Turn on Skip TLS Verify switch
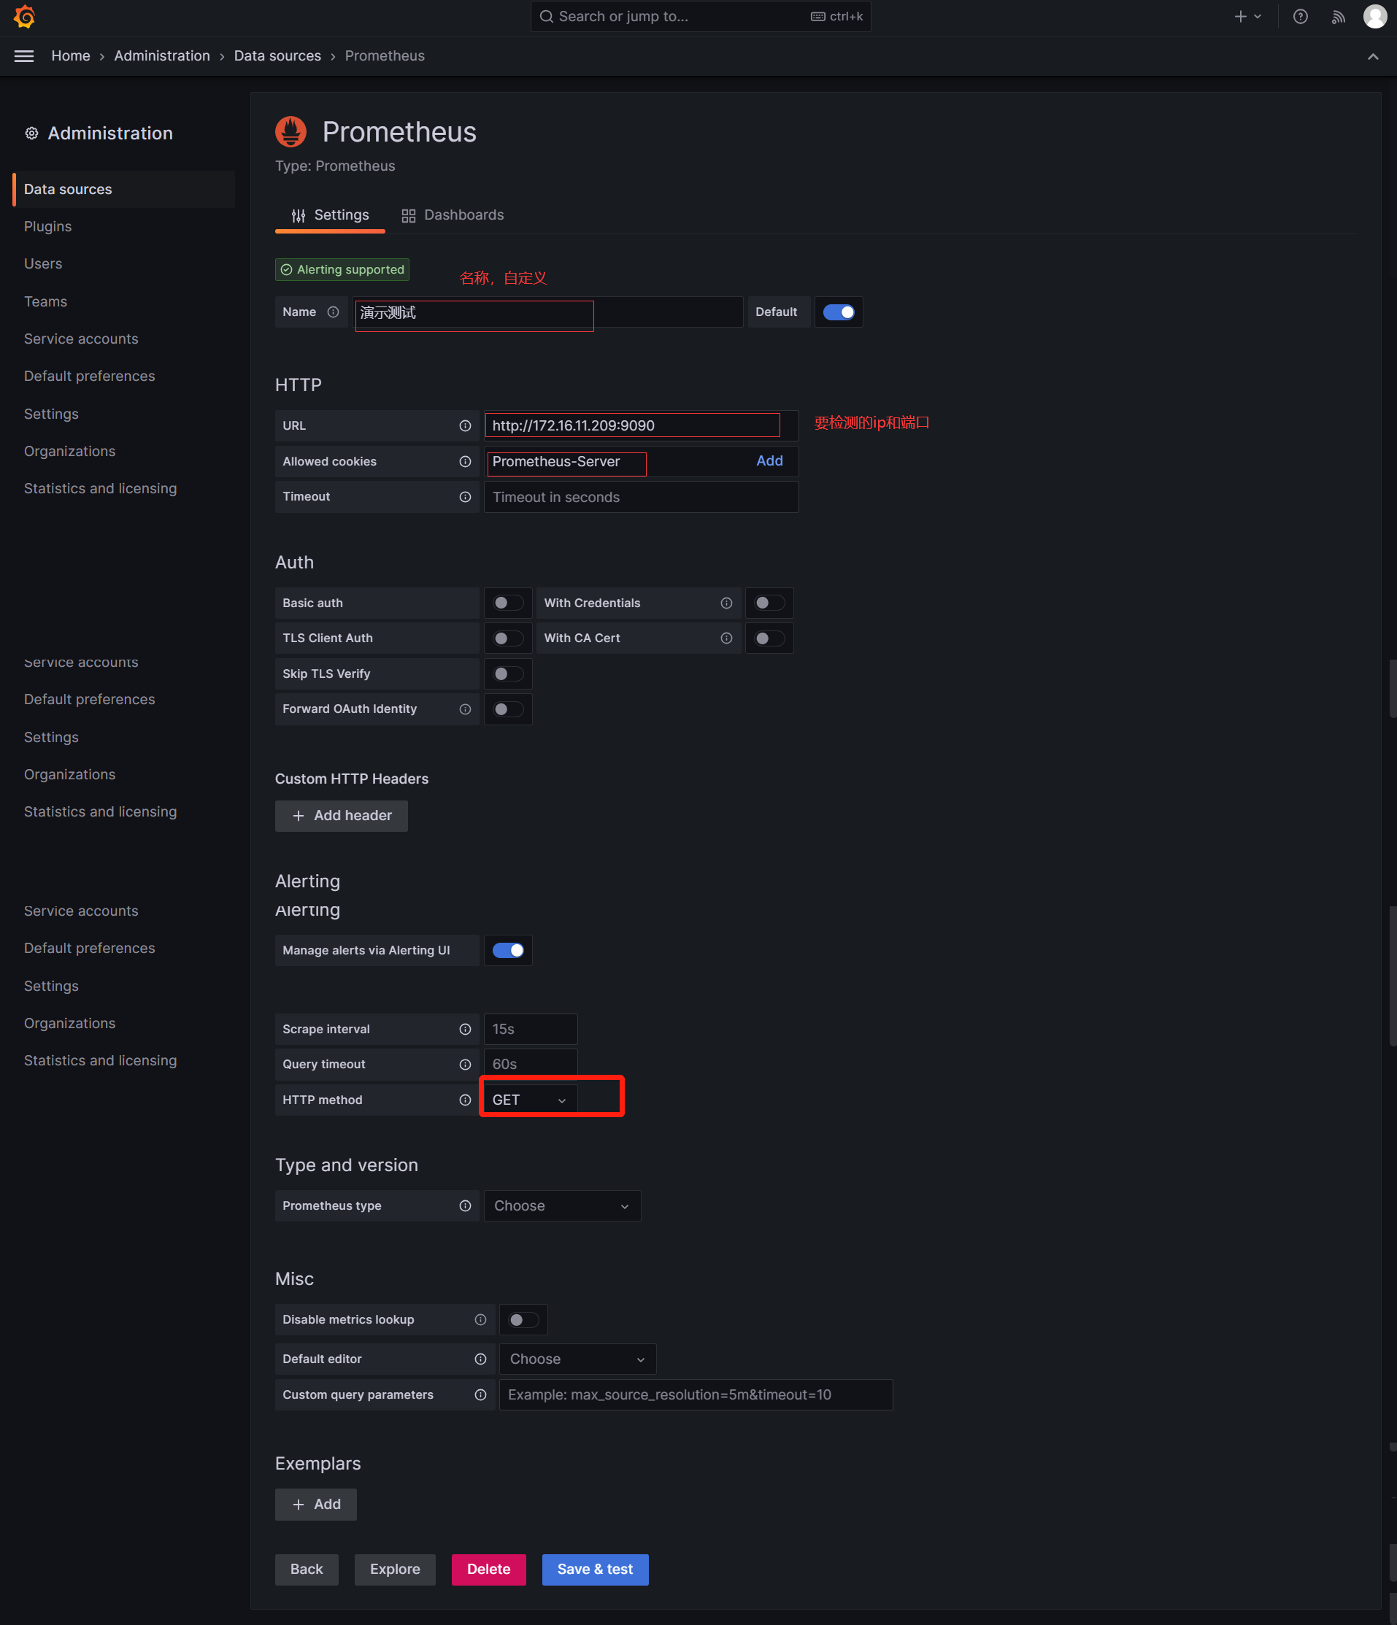 (x=507, y=673)
